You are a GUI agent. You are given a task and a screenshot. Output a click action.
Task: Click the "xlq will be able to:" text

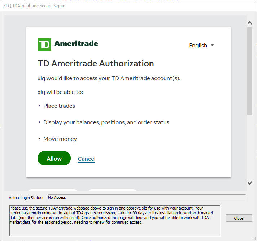click(60, 92)
